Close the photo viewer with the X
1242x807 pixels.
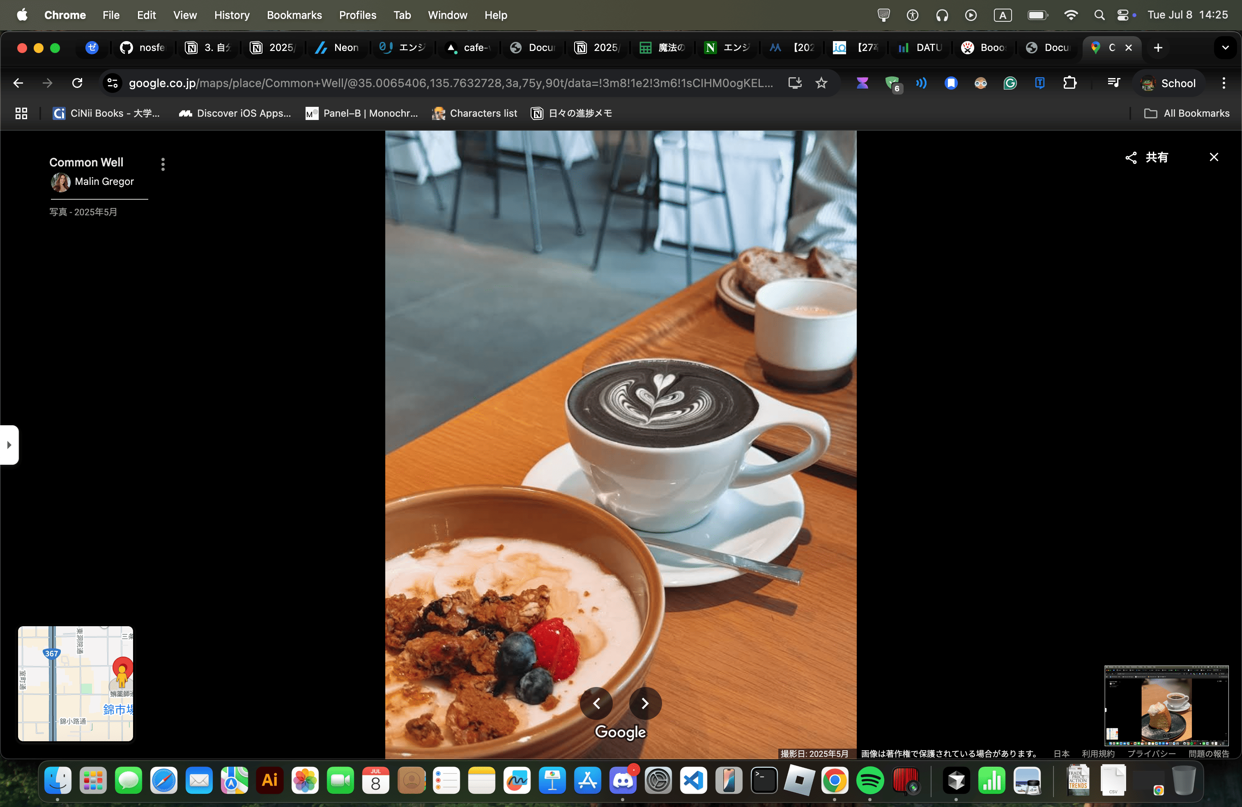click(1214, 157)
